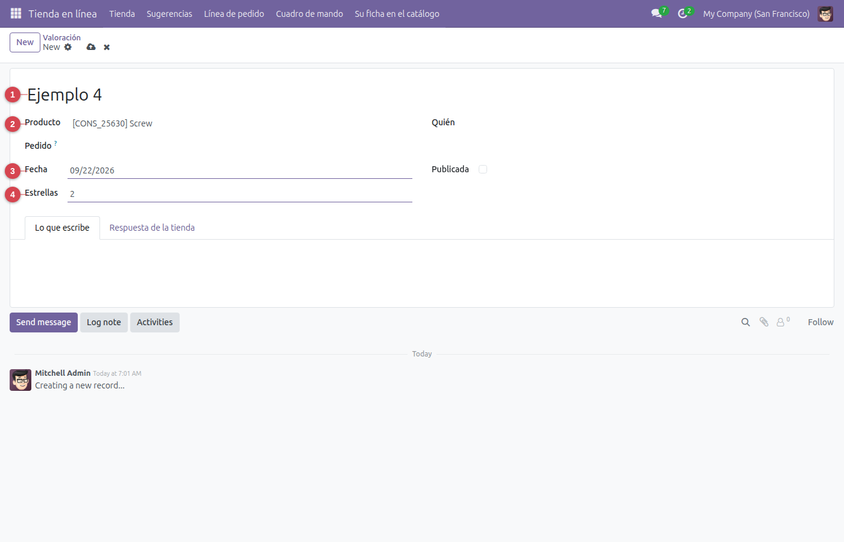Viewport: 844px width, 542px height.
Task: Click Follow to follow the record
Action: 820,322
